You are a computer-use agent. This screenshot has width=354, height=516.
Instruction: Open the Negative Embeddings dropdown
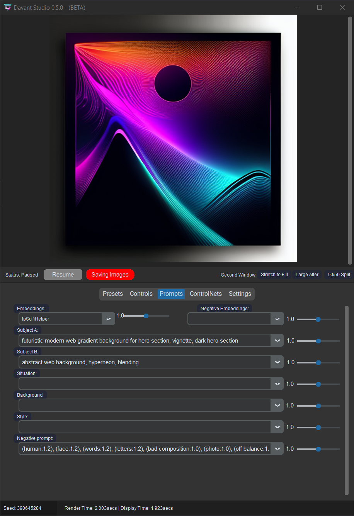point(277,319)
